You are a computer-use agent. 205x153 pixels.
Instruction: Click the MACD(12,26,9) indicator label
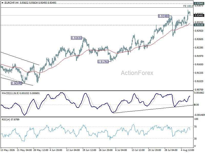click(x=10, y=93)
